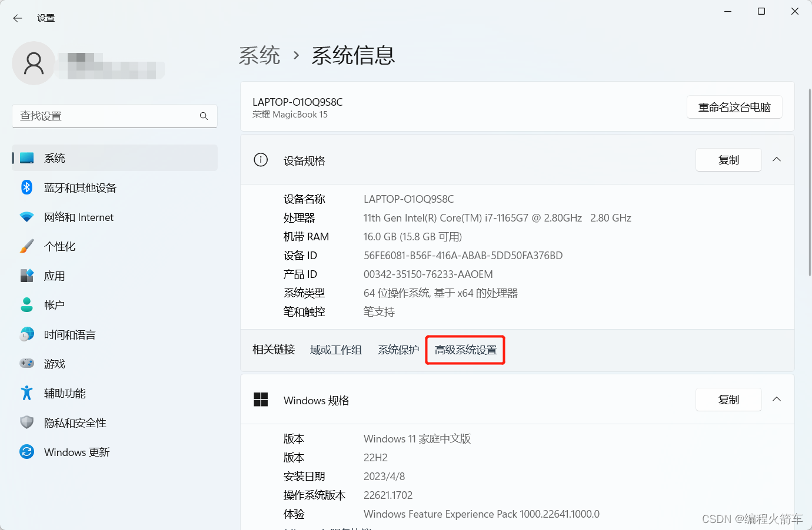Click the Windows 更新 sync icon
The height and width of the screenshot is (530, 812).
point(27,452)
